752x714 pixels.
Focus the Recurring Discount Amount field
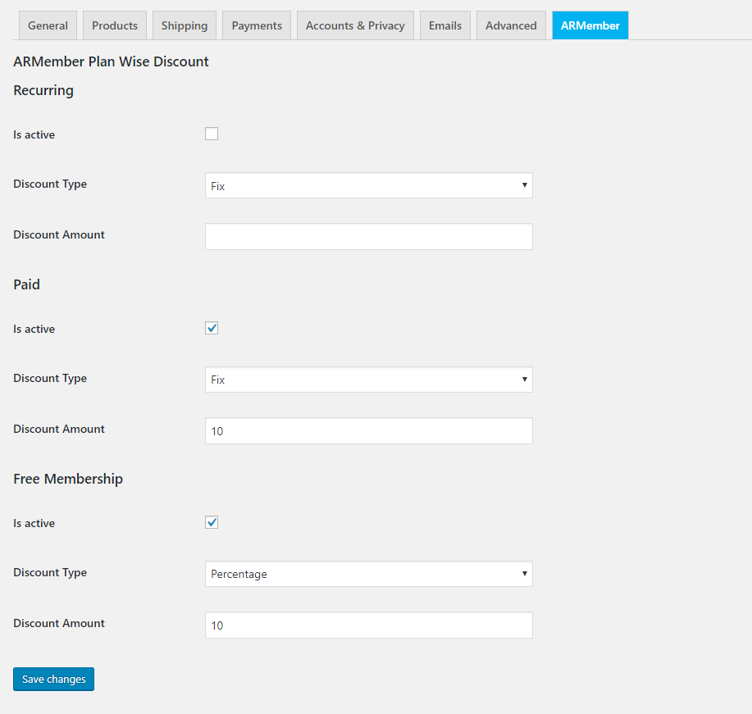coord(369,236)
